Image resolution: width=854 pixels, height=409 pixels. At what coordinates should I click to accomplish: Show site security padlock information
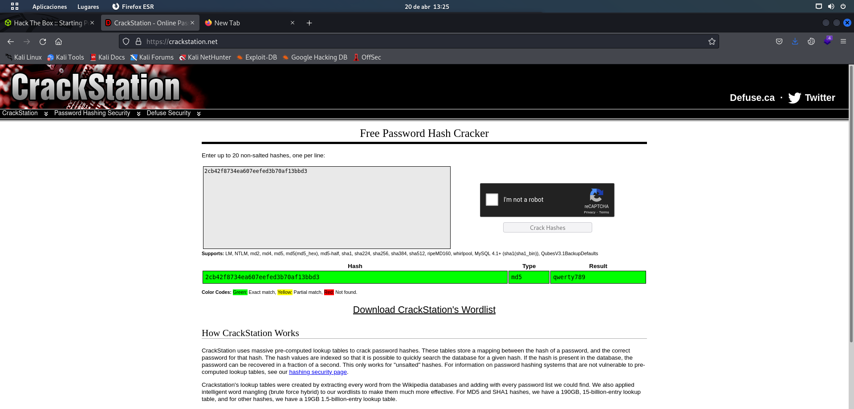(138, 42)
